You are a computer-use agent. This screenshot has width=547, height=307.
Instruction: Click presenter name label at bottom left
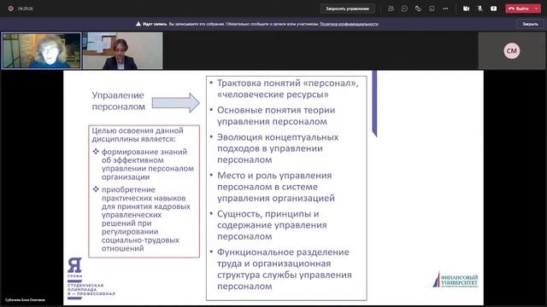coord(25,299)
